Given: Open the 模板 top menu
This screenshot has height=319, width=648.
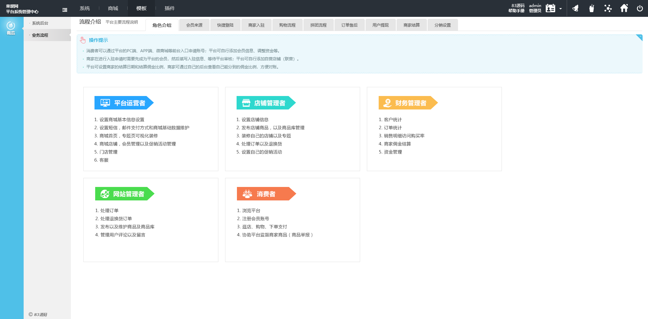Looking at the screenshot, I should pyautogui.click(x=141, y=8).
